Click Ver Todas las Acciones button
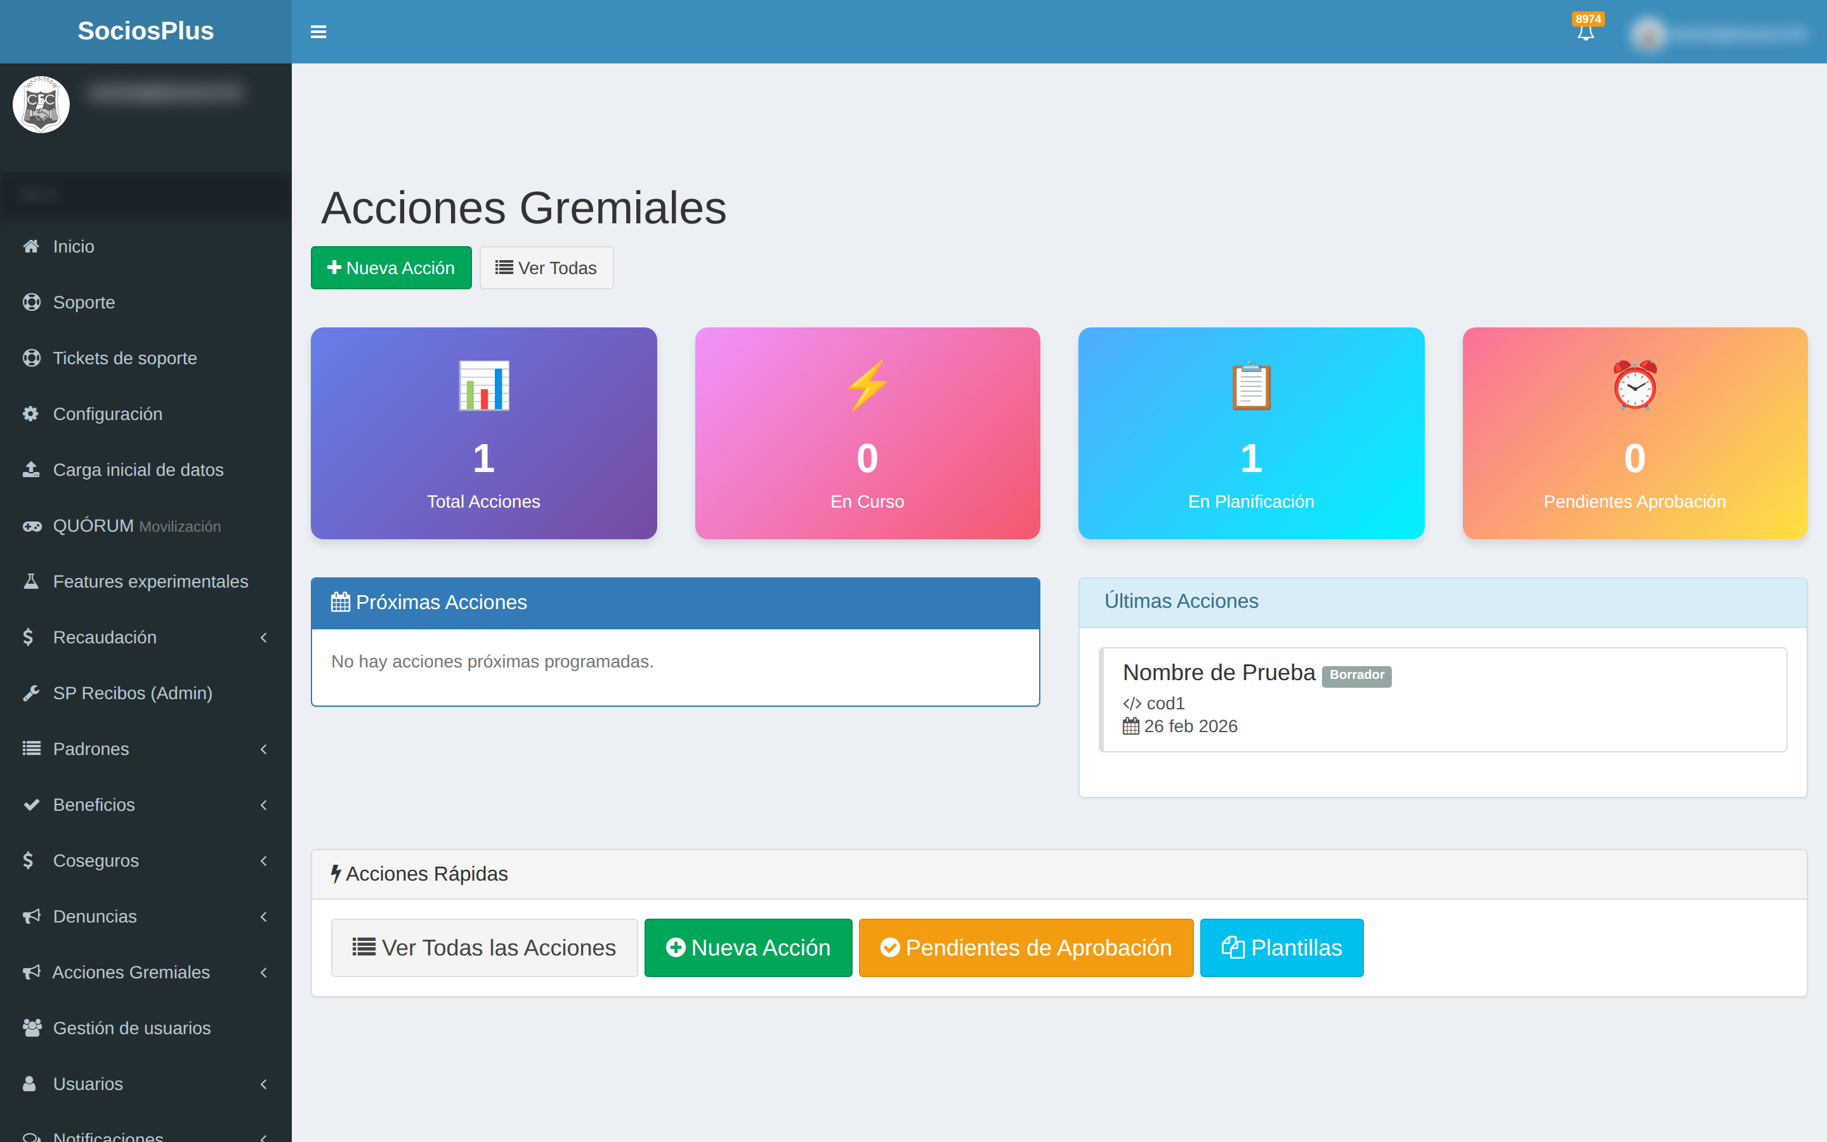 point(484,947)
